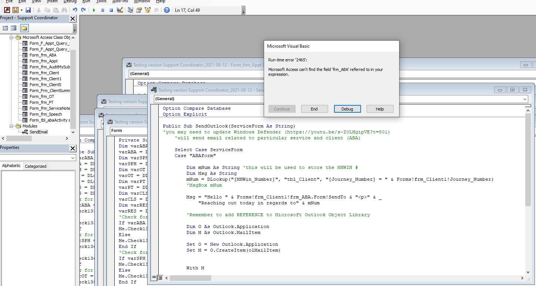Click Full Module View icon at code window bottom
The height and width of the screenshot is (286, 536).
point(160,278)
